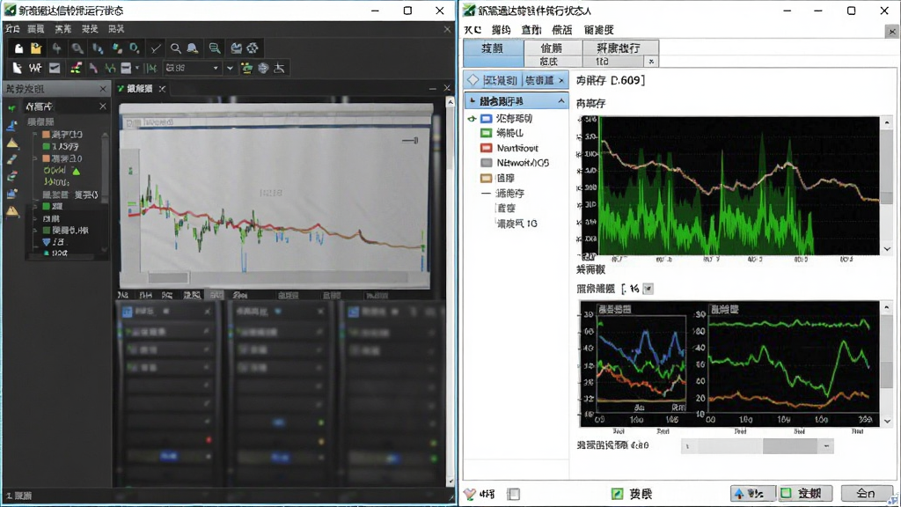Image resolution: width=901 pixels, height=507 pixels.
Task: Open the small dropdown above the lower charts
Action: [x=648, y=289]
